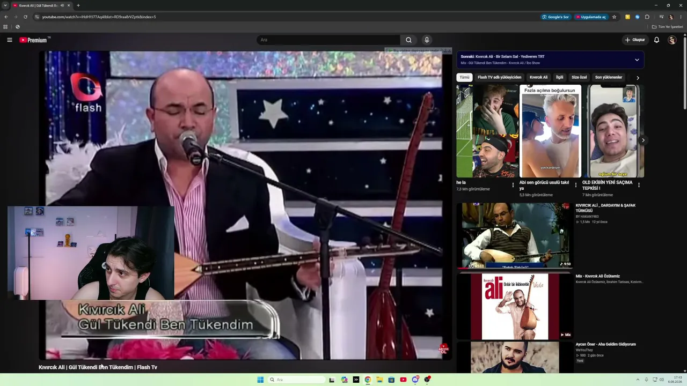687x386 pixels.
Task: Show more filter chips with arrow
Action: [638, 78]
